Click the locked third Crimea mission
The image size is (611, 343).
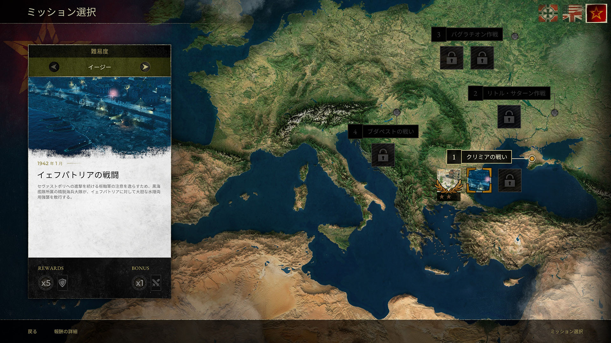click(x=509, y=180)
